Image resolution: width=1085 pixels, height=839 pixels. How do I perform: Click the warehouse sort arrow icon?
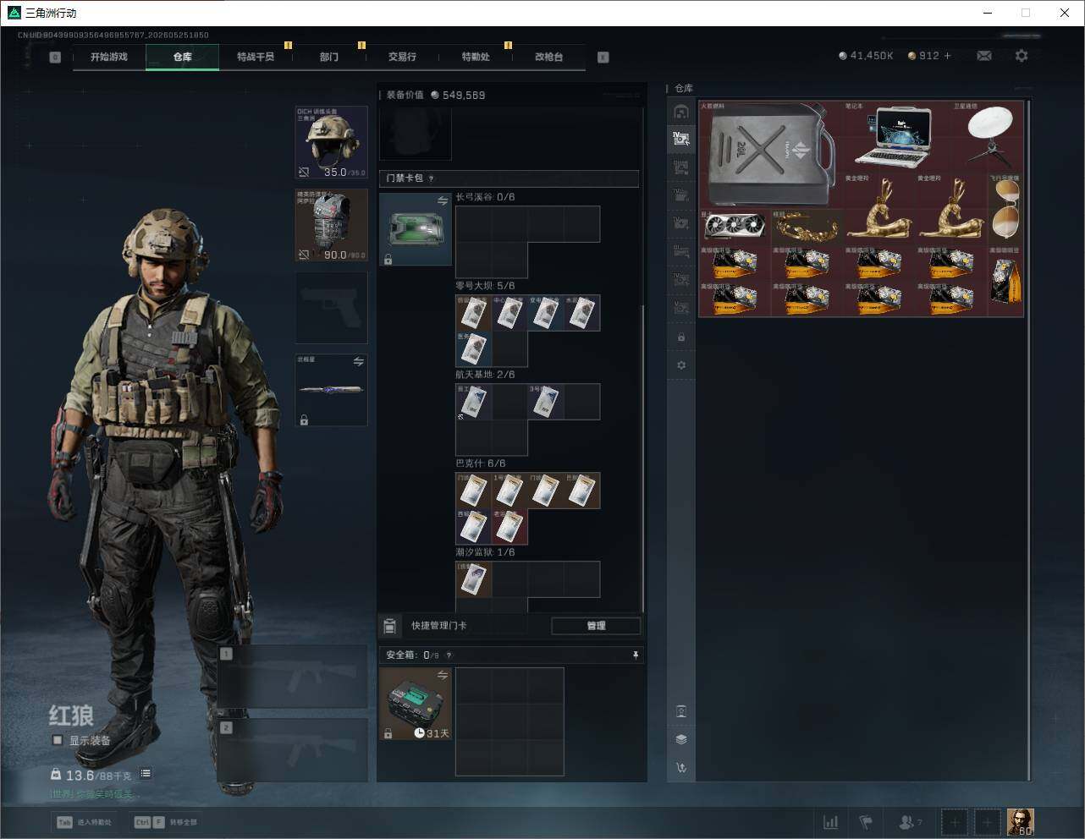click(x=681, y=768)
